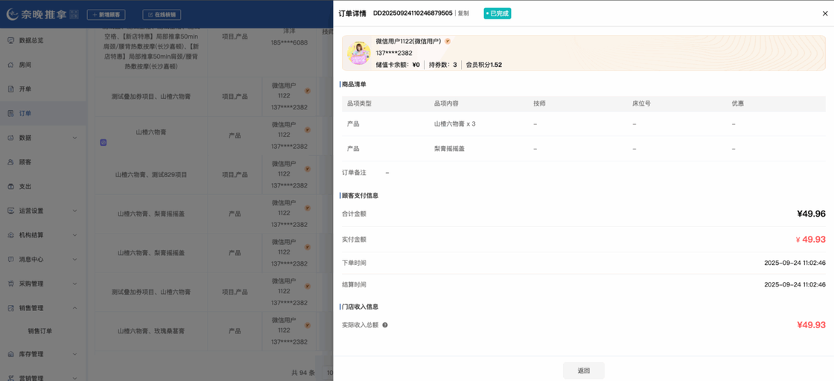The image size is (834, 381).
Task: Select the 技师 column header
Action: pos(539,103)
